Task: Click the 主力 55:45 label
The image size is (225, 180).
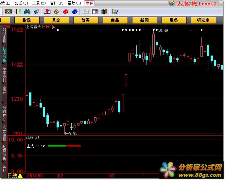Action: pyautogui.click(x=36, y=146)
